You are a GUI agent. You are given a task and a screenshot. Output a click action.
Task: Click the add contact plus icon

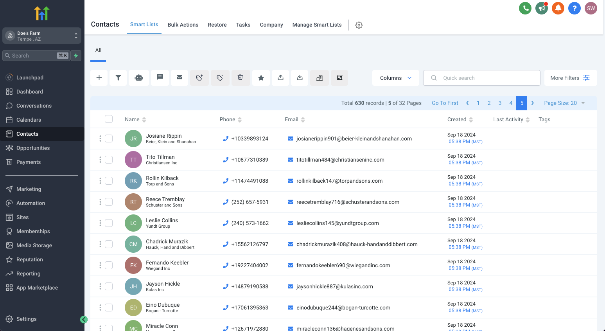click(99, 78)
